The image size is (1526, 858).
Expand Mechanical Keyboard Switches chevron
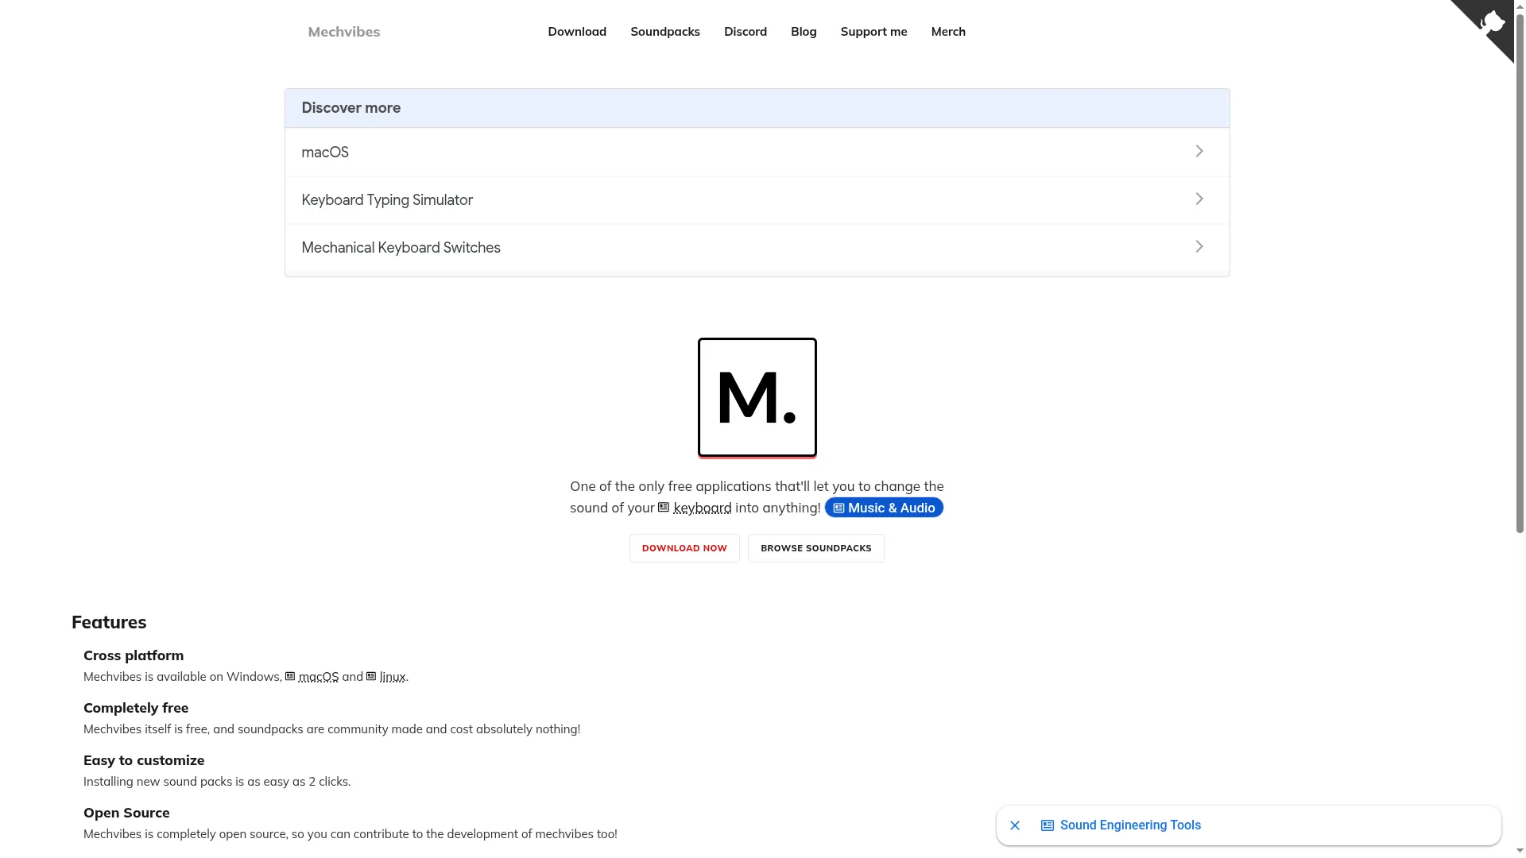click(1199, 246)
